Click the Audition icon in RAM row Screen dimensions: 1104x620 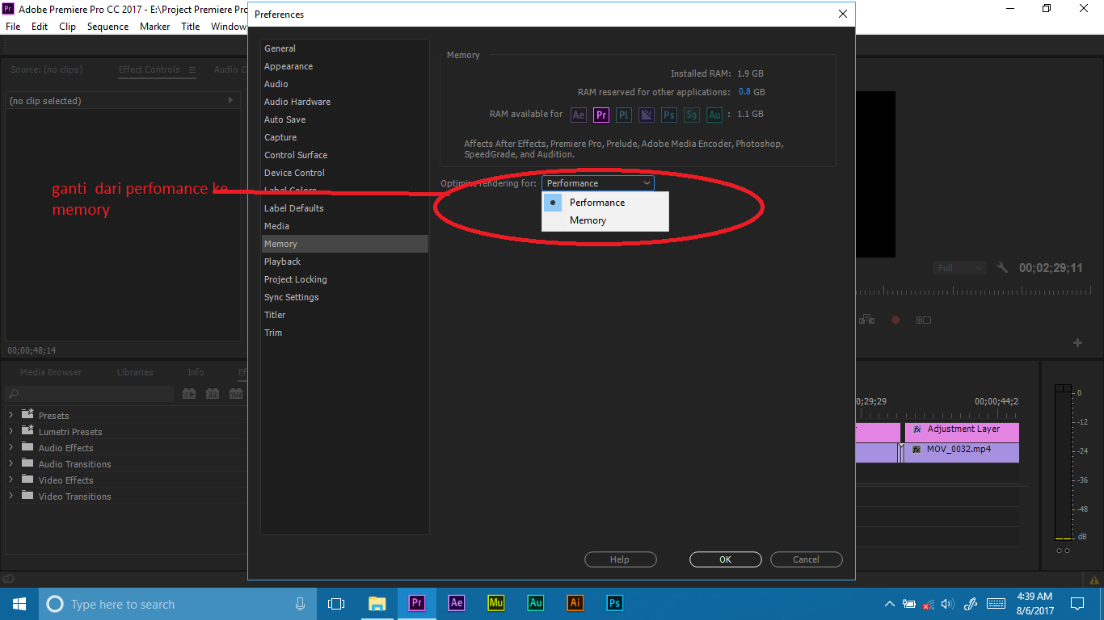pyautogui.click(x=714, y=115)
